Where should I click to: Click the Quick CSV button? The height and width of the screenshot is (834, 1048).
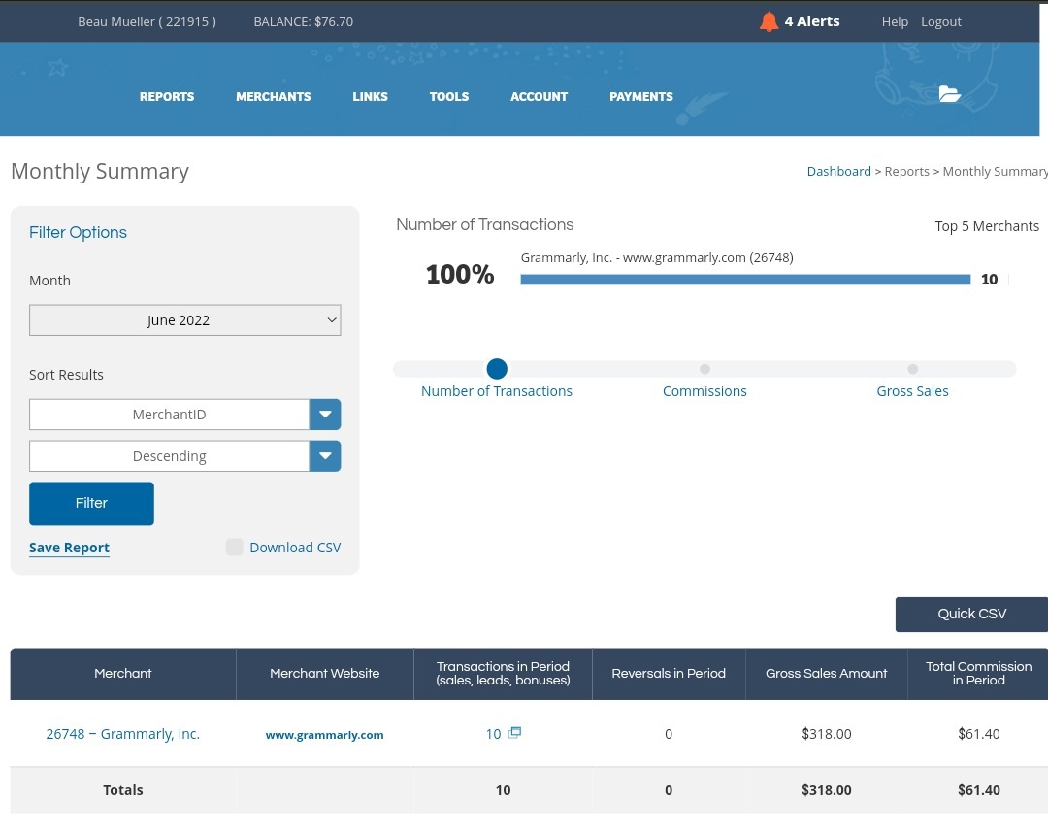[971, 614]
